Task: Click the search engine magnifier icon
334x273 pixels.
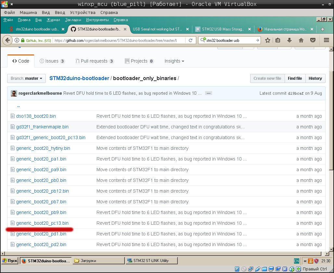Action: coord(203,40)
